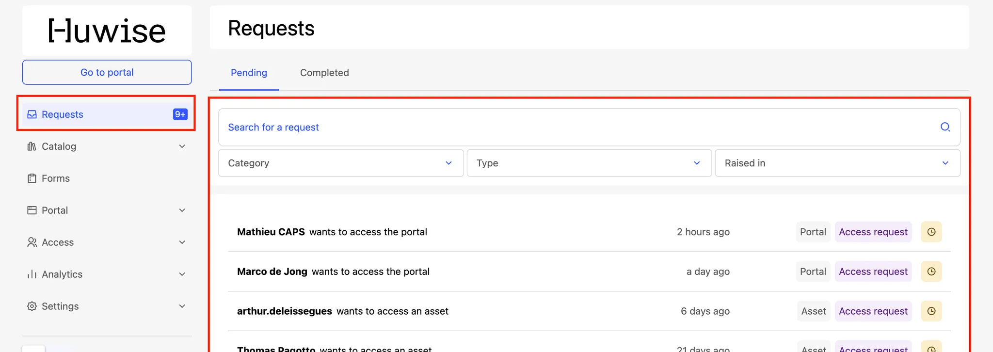
Task: Expand the Catalog sidebar section
Action: [x=182, y=146]
